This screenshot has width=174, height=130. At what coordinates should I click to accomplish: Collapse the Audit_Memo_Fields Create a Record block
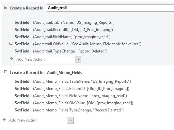pos(6,72)
